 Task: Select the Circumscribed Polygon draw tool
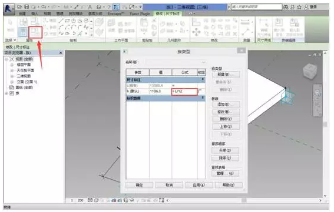[80, 21]
